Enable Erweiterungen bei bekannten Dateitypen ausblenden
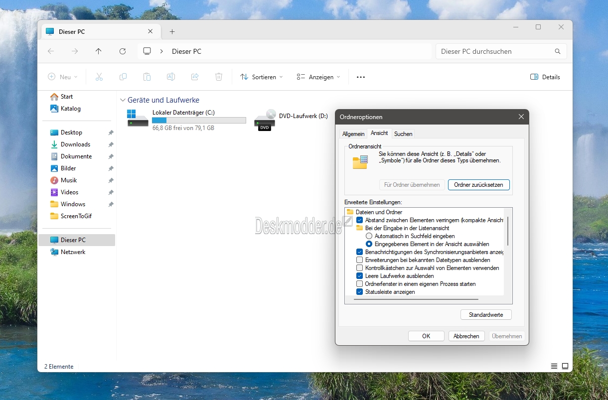The width and height of the screenshot is (608, 400). point(360,260)
